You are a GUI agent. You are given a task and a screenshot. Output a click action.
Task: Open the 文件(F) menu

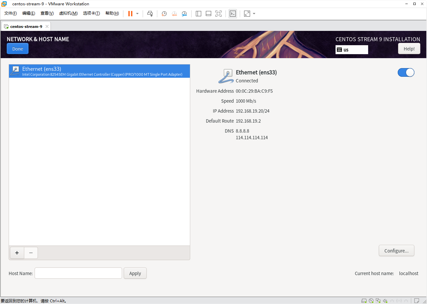[11, 13]
